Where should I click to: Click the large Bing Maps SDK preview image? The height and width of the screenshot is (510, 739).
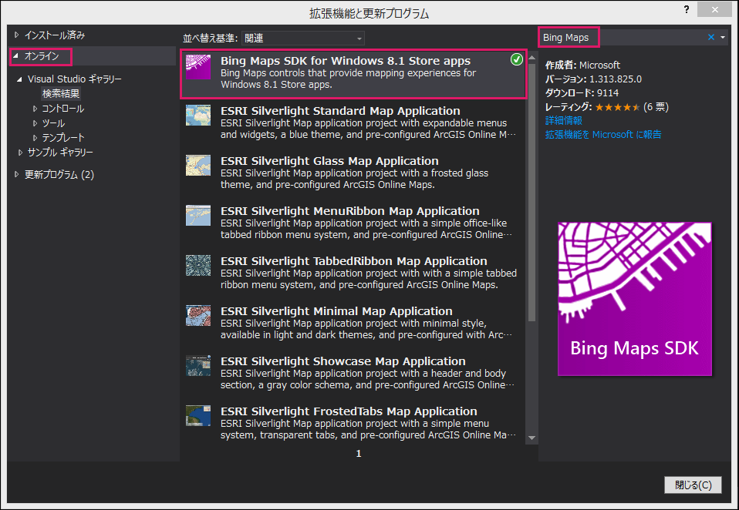click(635, 299)
